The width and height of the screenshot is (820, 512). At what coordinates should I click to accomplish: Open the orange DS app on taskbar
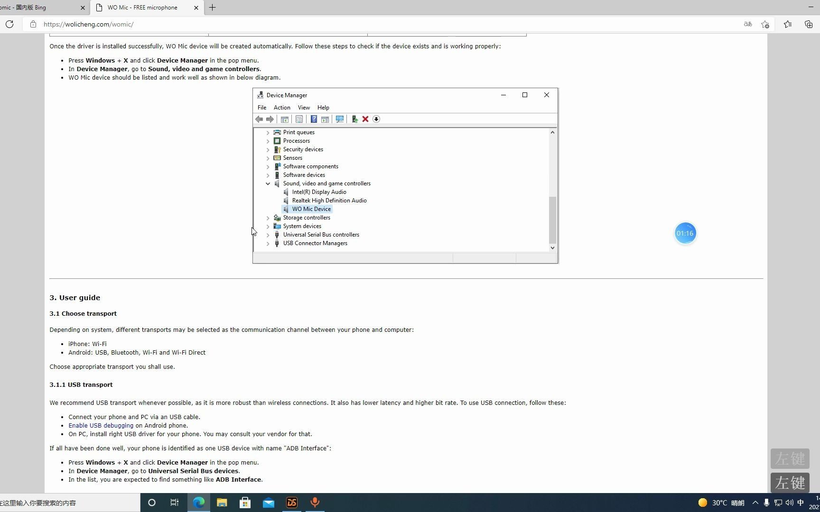tap(291, 503)
